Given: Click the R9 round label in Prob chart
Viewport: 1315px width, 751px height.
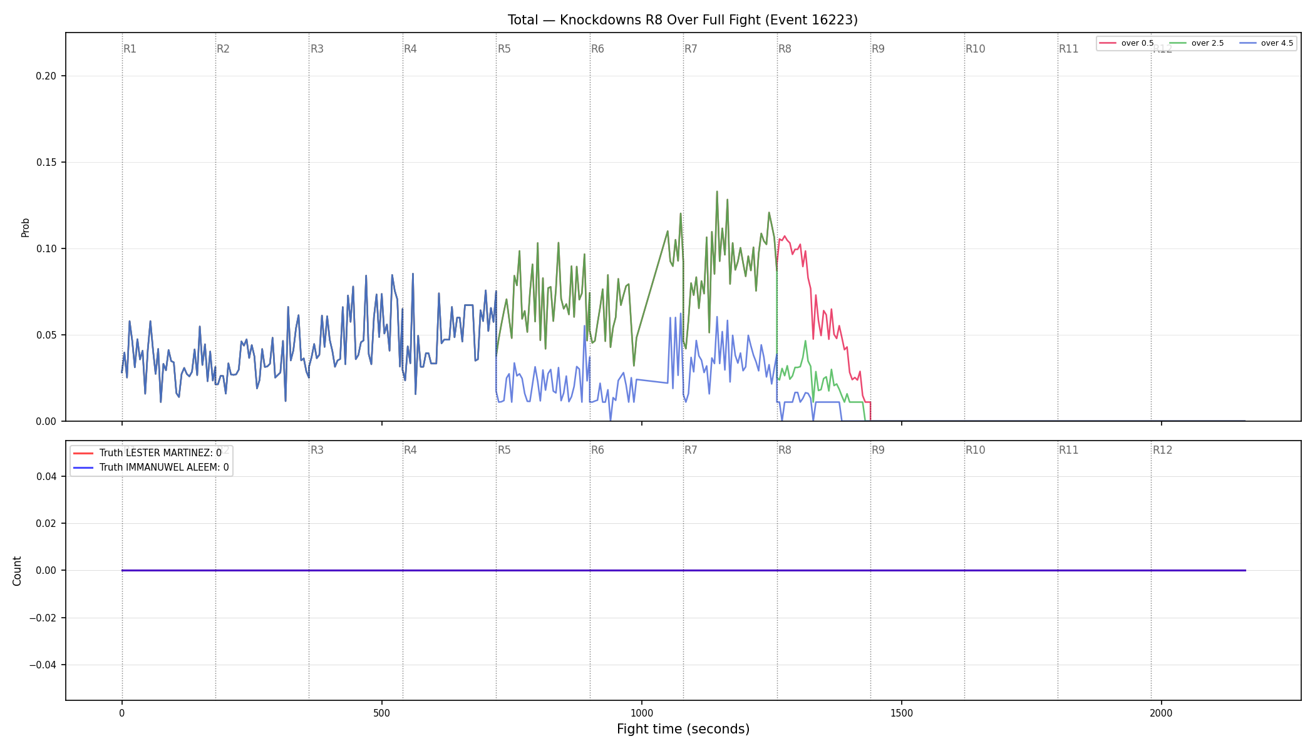Looking at the screenshot, I should pyautogui.click(x=878, y=49).
